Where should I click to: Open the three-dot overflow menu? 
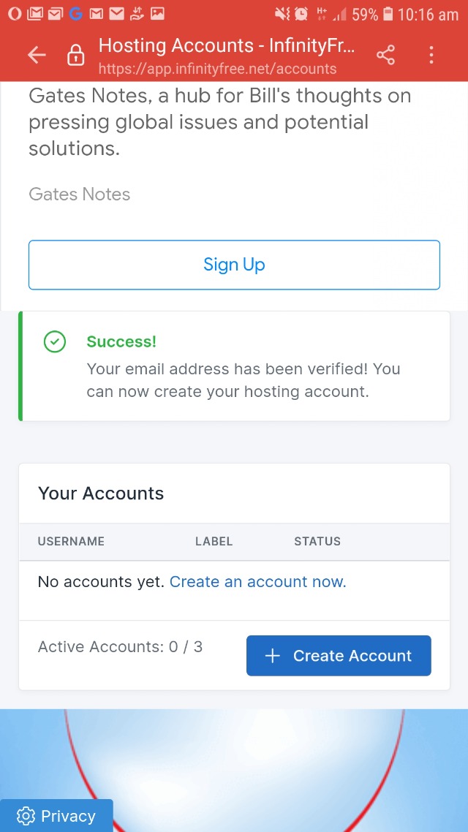click(431, 55)
